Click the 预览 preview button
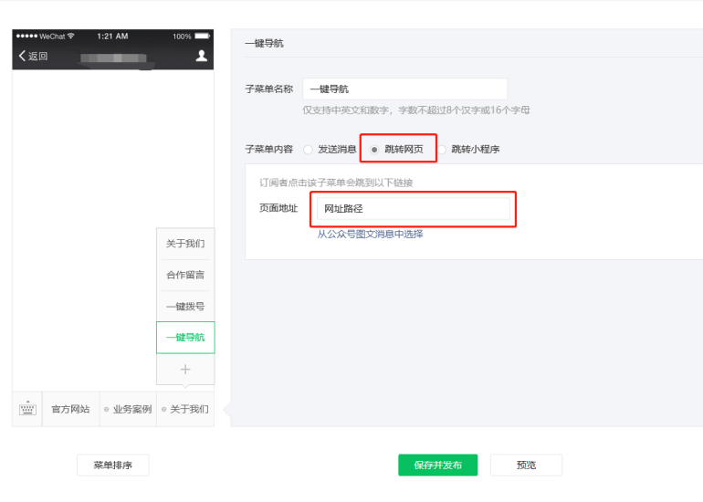This screenshot has width=703, height=502. [x=526, y=465]
